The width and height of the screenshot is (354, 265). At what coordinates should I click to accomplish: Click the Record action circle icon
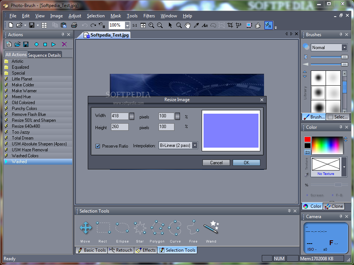(x=37, y=45)
